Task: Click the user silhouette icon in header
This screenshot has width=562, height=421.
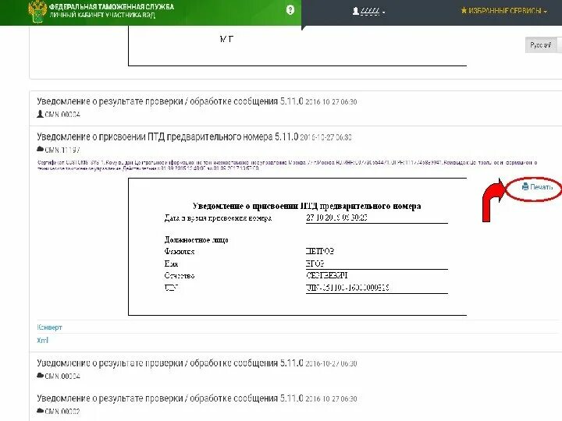Action: pos(356,11)
